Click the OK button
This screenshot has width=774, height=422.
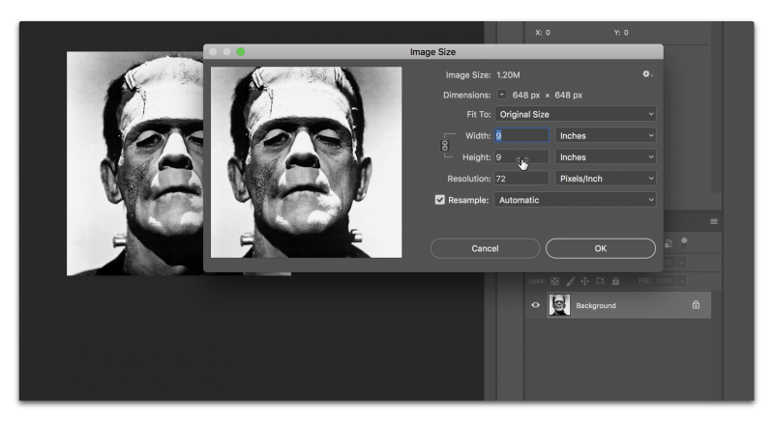point(600,249)
